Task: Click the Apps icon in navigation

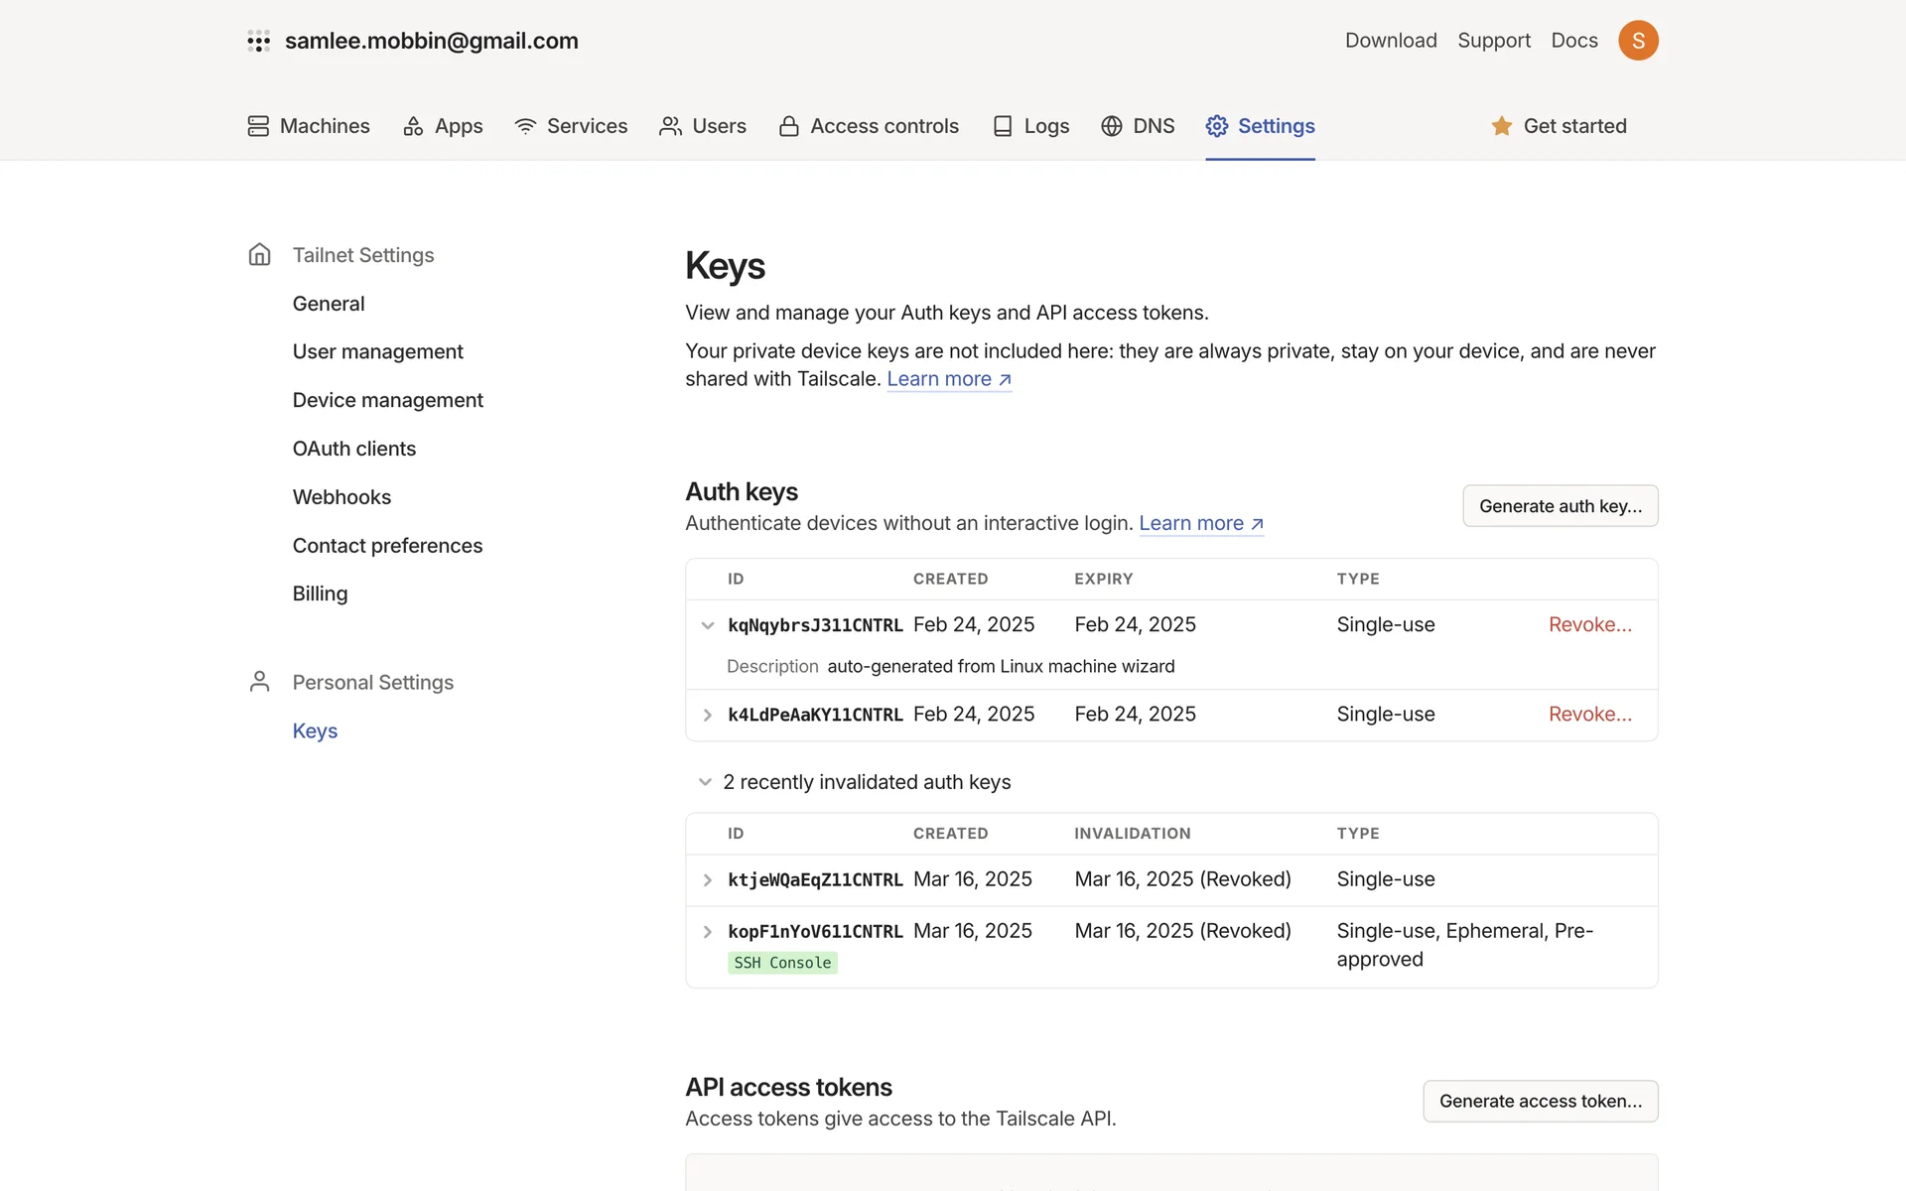Action: pos(413,126)
